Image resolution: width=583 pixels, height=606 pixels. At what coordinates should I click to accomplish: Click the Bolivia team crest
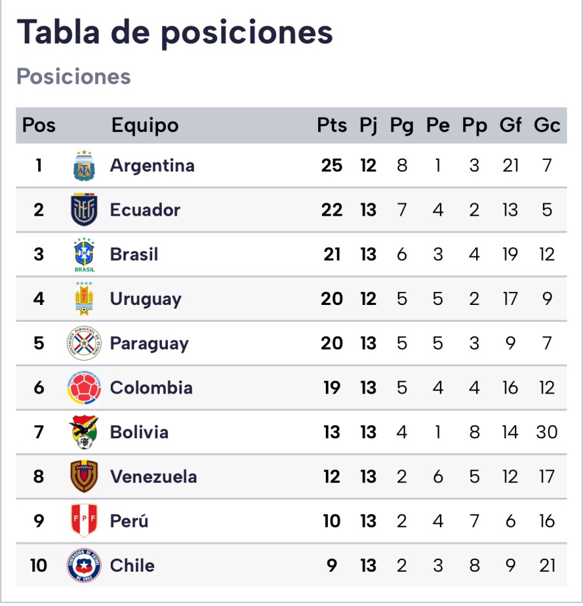84,432
